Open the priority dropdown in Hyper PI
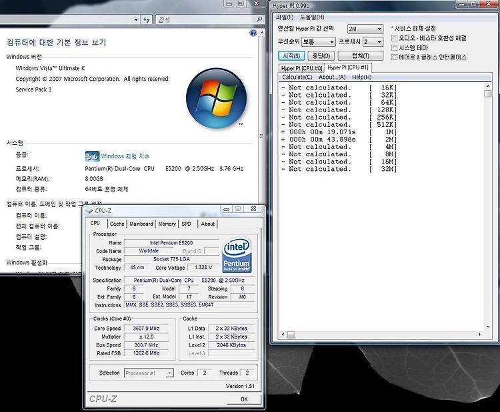This screenshot has width=500, height=412. [x=318, y=42]
